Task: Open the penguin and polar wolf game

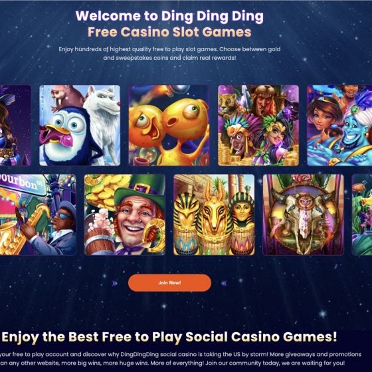Action: click(80, 126)
